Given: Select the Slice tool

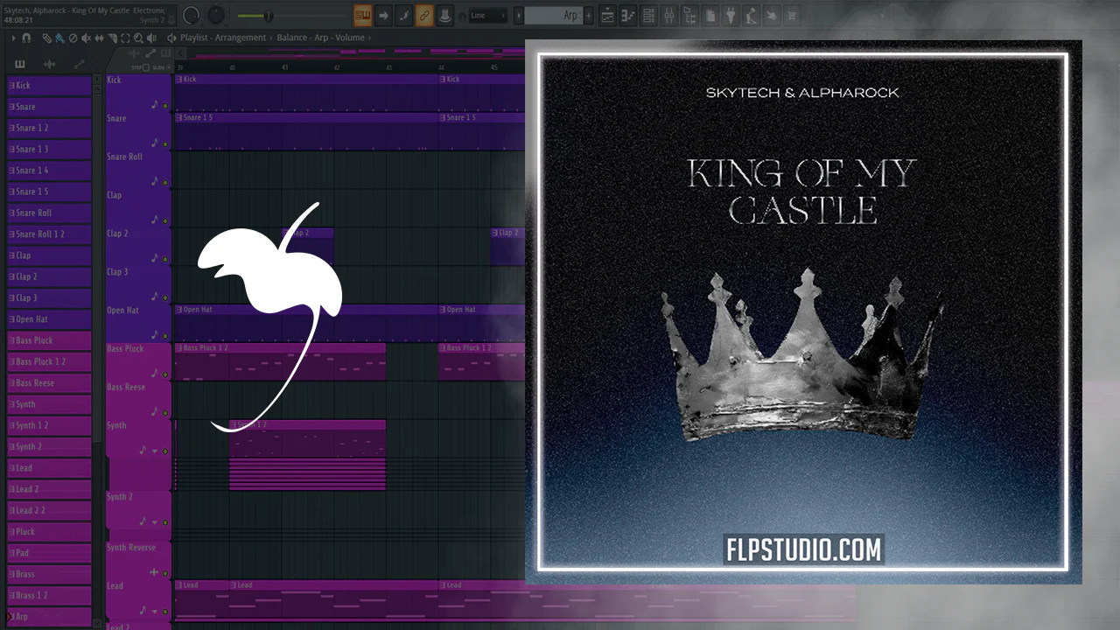Looking at the screenshot, I should coord(112,38).
